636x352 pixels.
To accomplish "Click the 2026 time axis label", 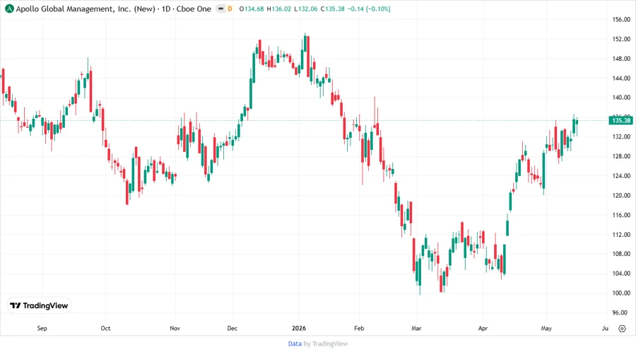I will pyautogui.click(x=299, y=328).
